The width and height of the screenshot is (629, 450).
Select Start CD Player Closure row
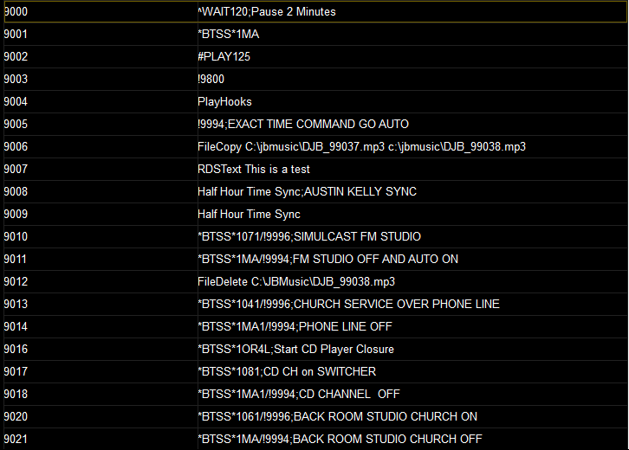pyautogui.click(x=315, y=349)
